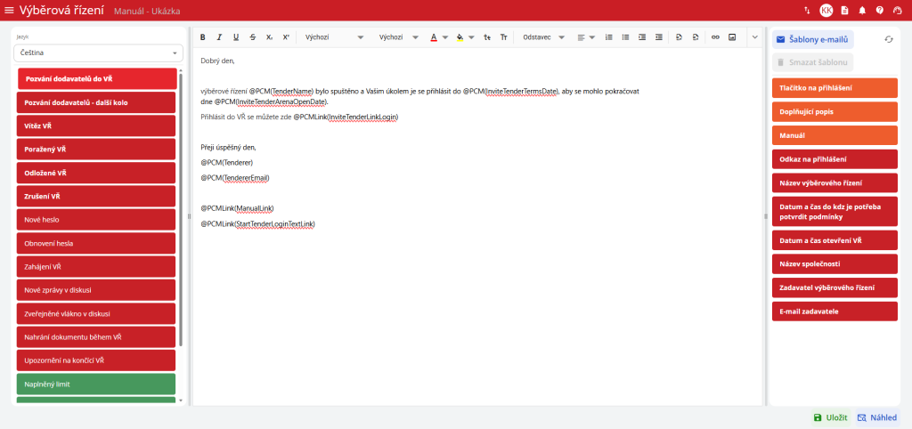
Task: Select the Vítěz VŘ template
Action: click(98, 125)
